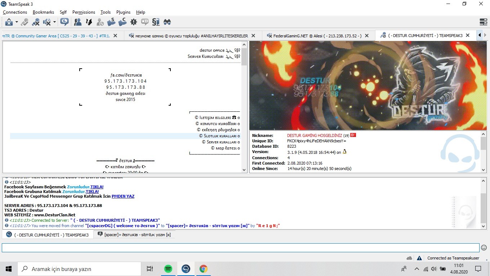This screenshot has width=490, height=276.
Task: Click the plug icon with a checkmark
Action: point(24,22)
